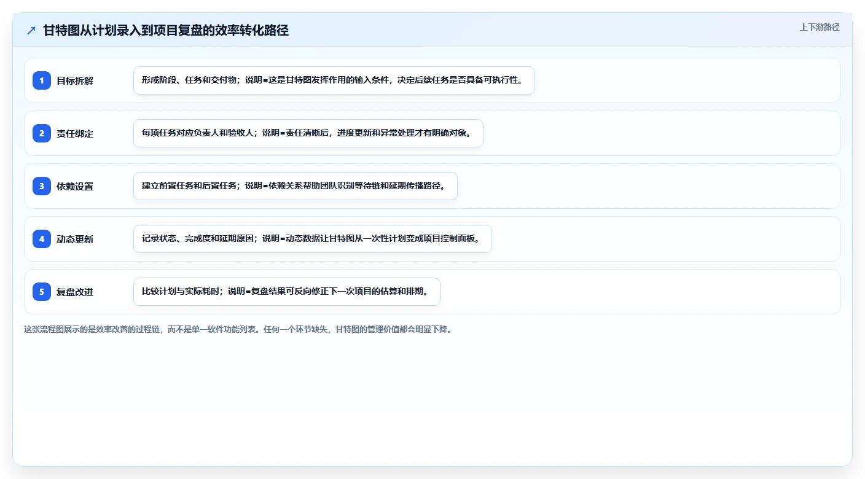Click the chart title 甘特图从计划录入到项目复盘的效率转化路径
This screenshot has height=479, width=865.
(166, 31)
